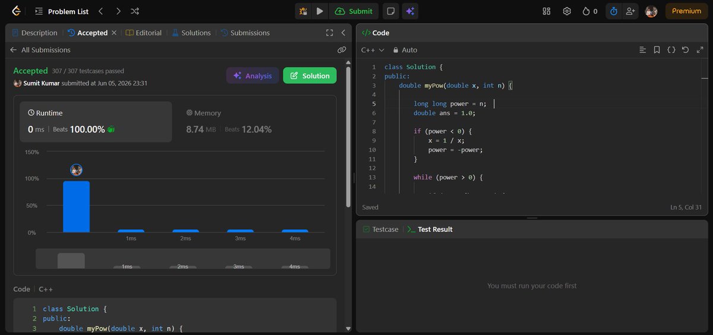The height and width of the screenshot is (335, 713).
Task: Open the profile avatar menu
Action: [651, 11]
